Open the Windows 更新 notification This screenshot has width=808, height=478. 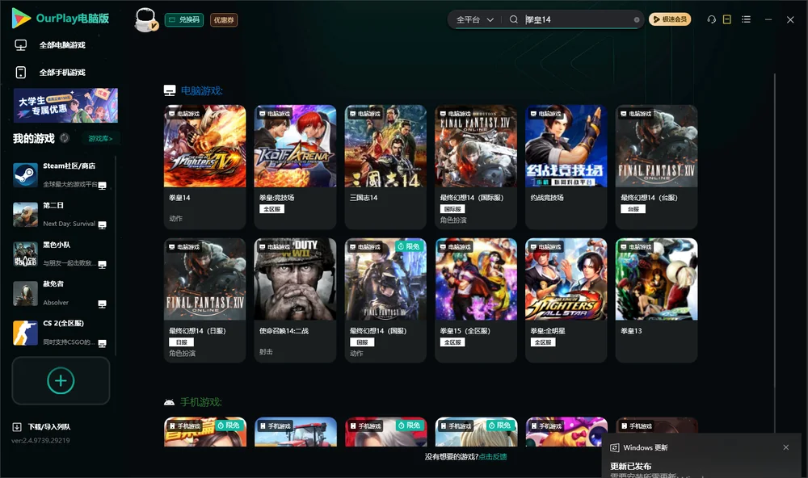[x=701, y=457]
